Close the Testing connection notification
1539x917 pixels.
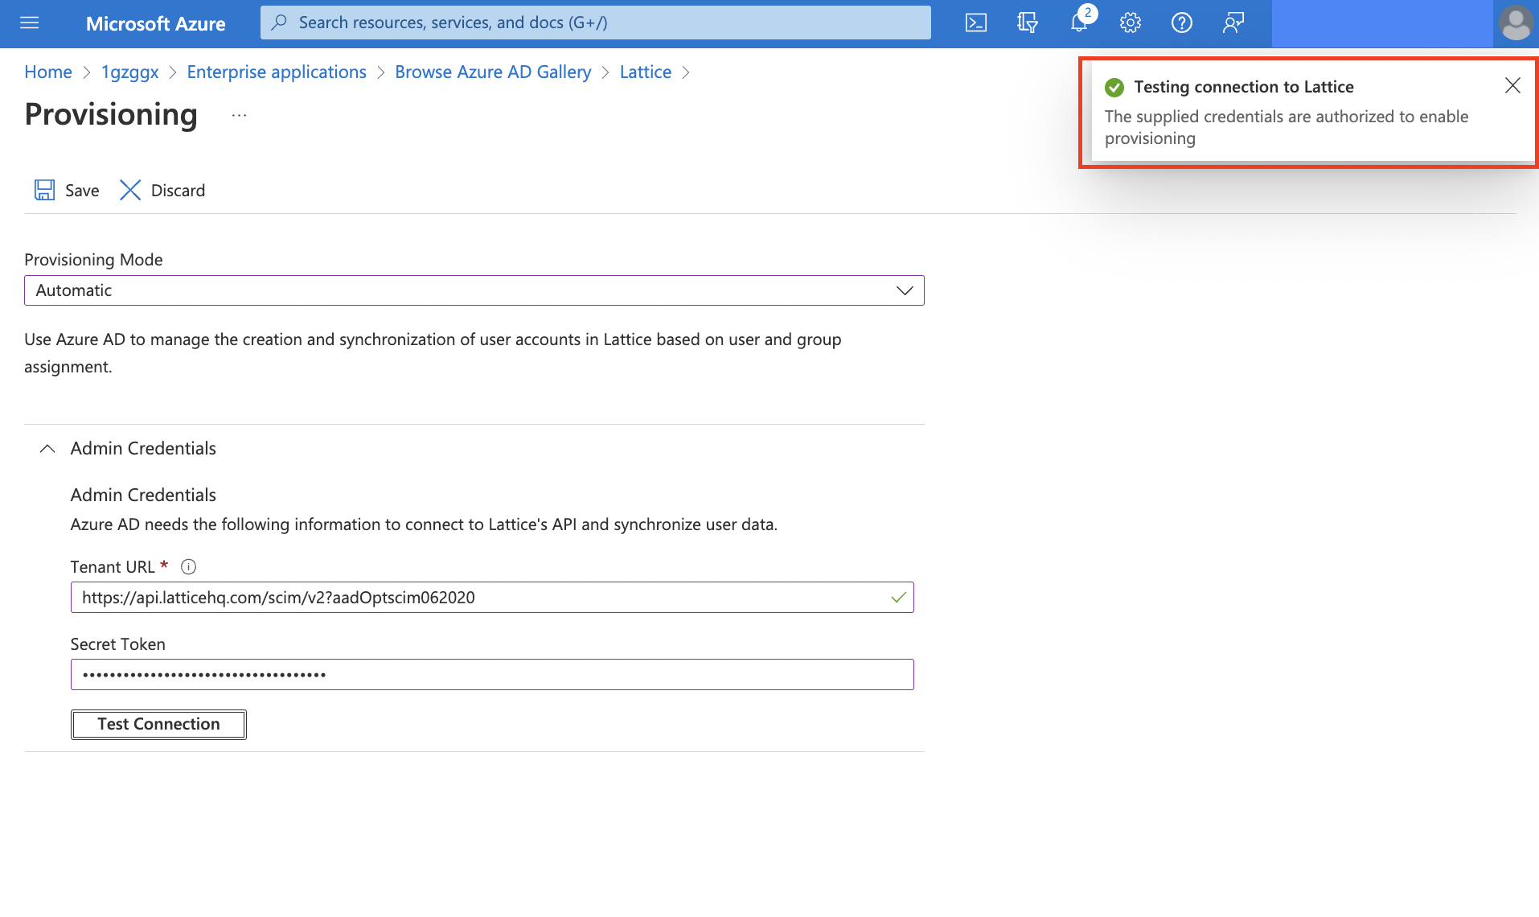[x=1512, y=85]
